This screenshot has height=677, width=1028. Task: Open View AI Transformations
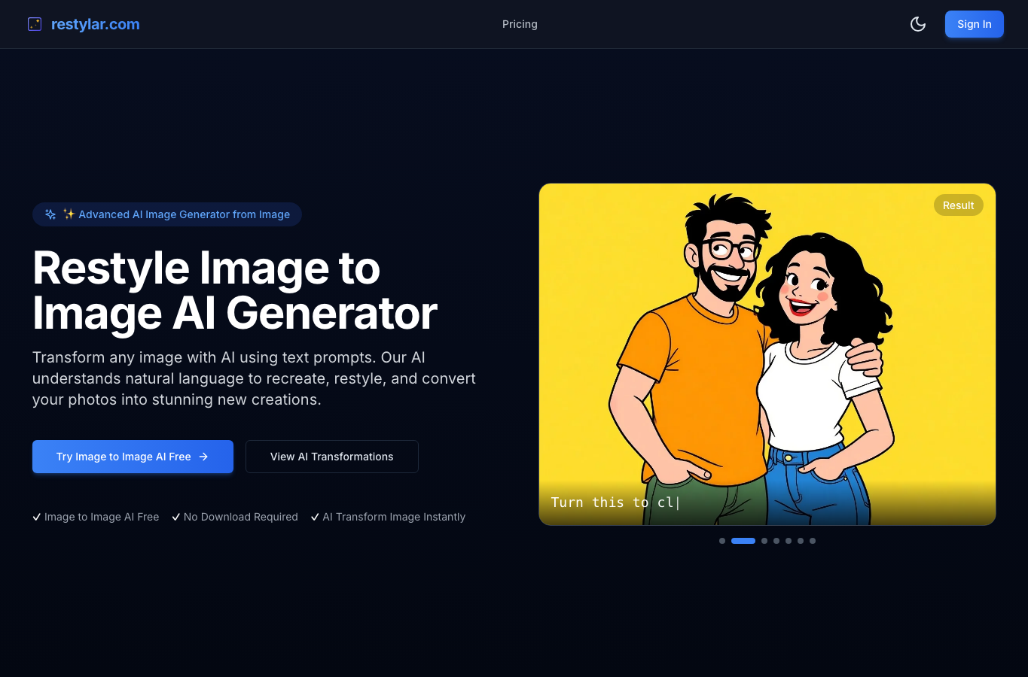(x=332, y=457)
